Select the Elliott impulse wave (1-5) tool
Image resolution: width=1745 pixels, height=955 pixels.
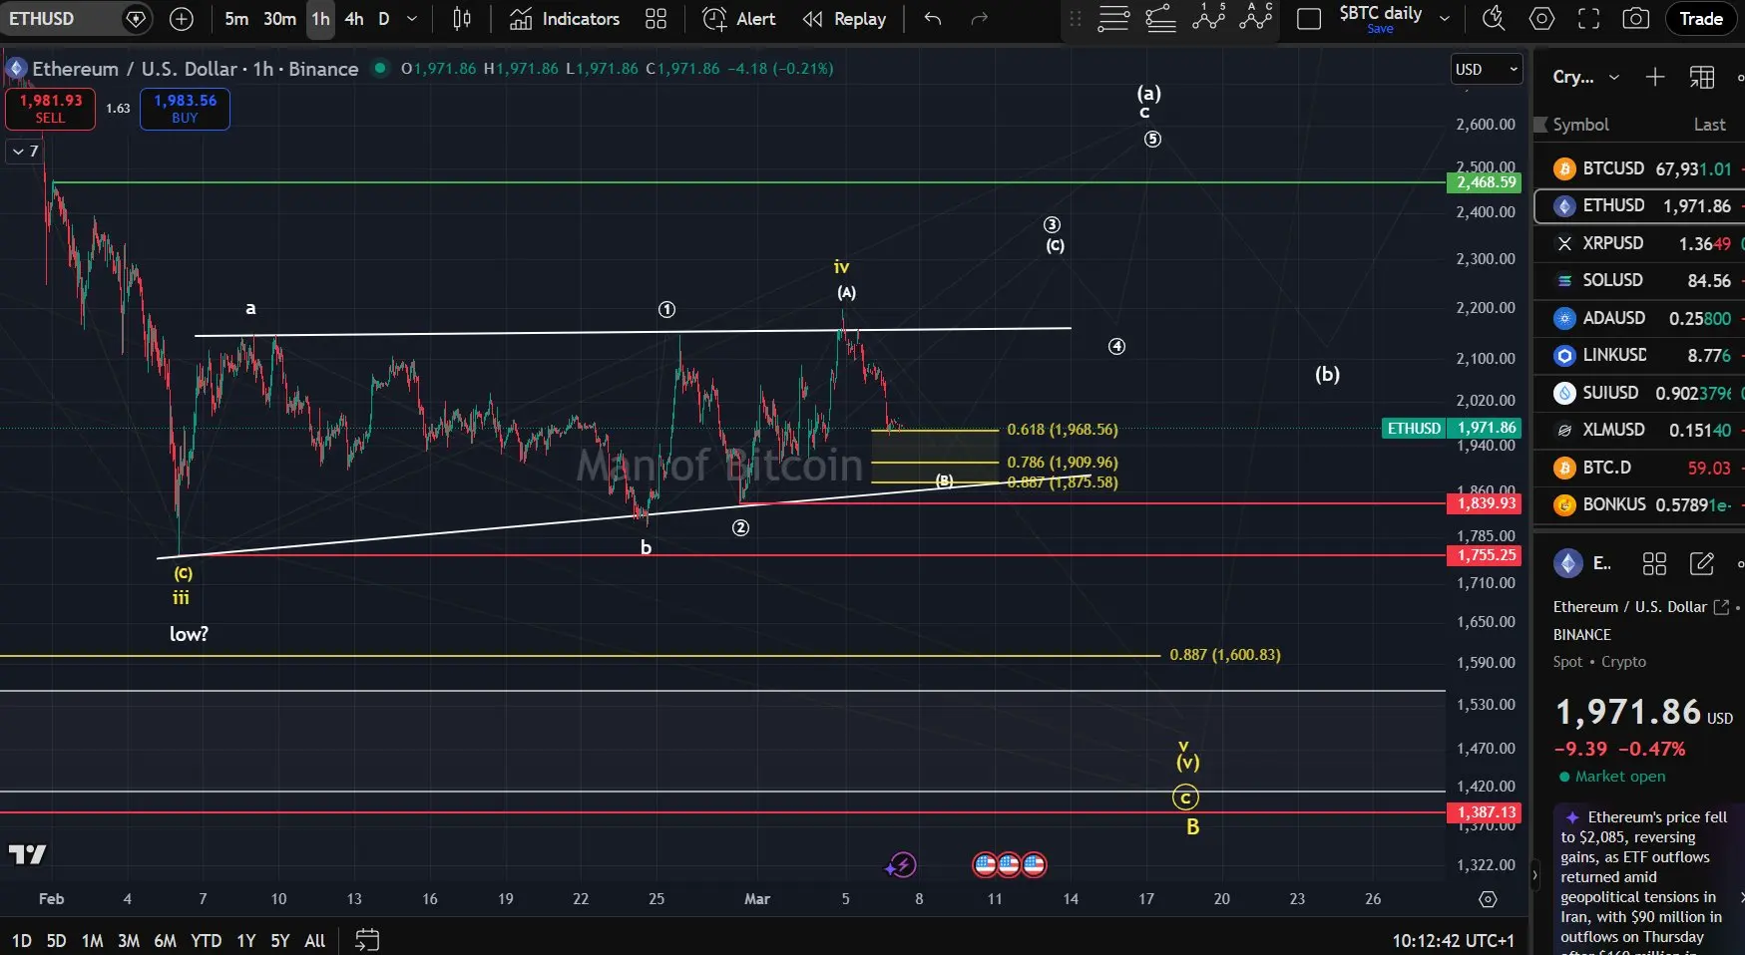(x=1208, y=17)
